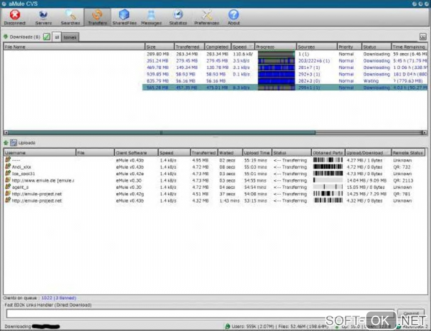Focus the Fast ED2K Links Handler input field

[201, 313]
